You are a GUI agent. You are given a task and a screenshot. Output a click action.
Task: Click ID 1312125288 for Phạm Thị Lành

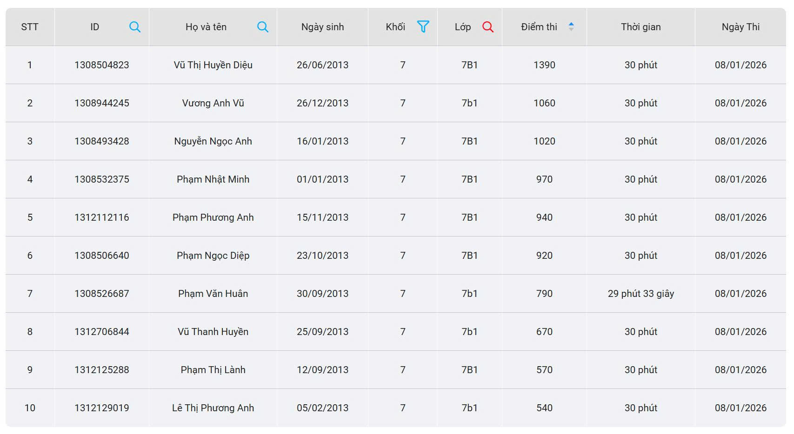click(x=102, y=370)
